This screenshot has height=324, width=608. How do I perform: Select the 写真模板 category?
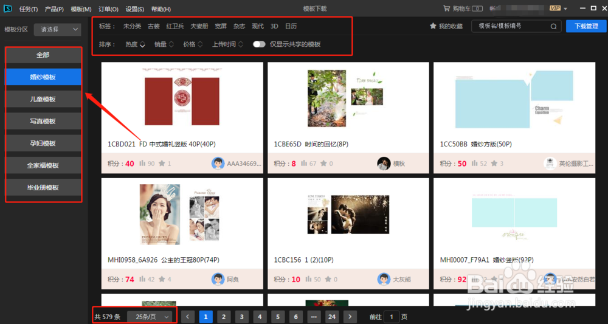(43, 121)
